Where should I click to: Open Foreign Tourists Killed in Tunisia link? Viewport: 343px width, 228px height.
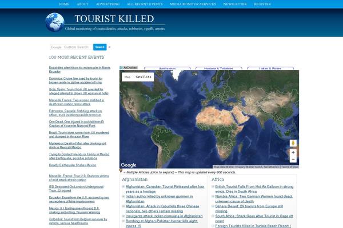pyautogui.click(x=253, y=226)
